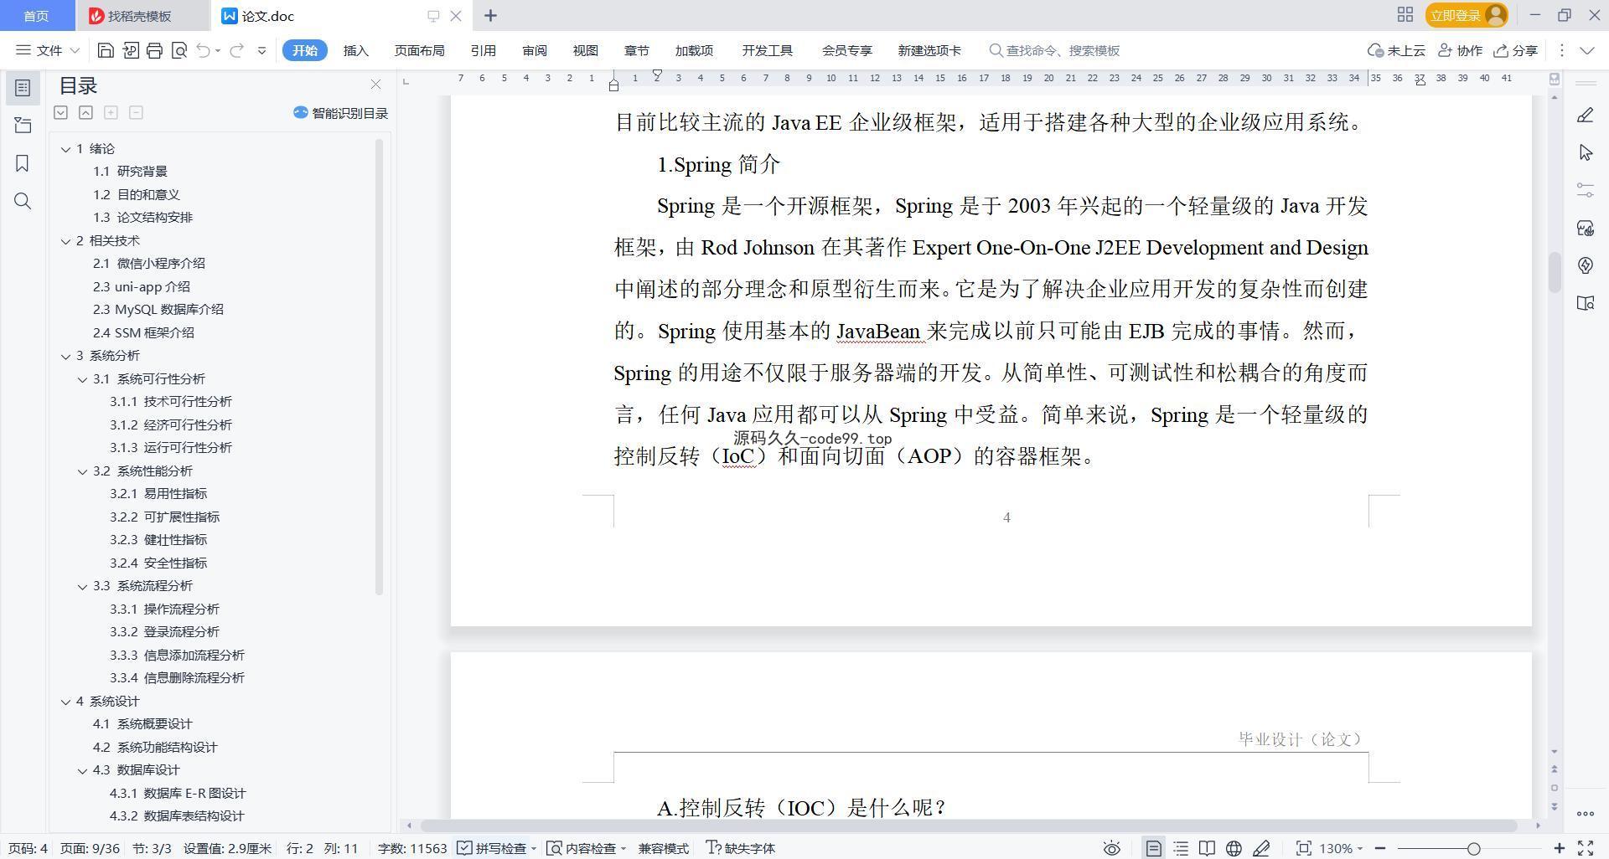This screenshot has height=859, width=1609.
Task: Click the selection arrow tool in right sidebar
Action: click(x=1585, y=153)
